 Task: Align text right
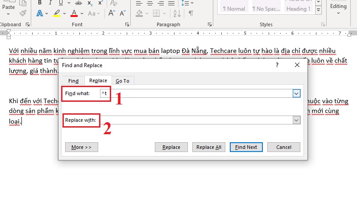pos(161,3)
